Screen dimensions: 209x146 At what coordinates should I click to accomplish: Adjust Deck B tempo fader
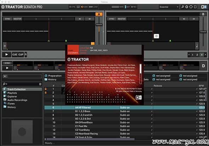pyautogui.click(x=203, y=32)
